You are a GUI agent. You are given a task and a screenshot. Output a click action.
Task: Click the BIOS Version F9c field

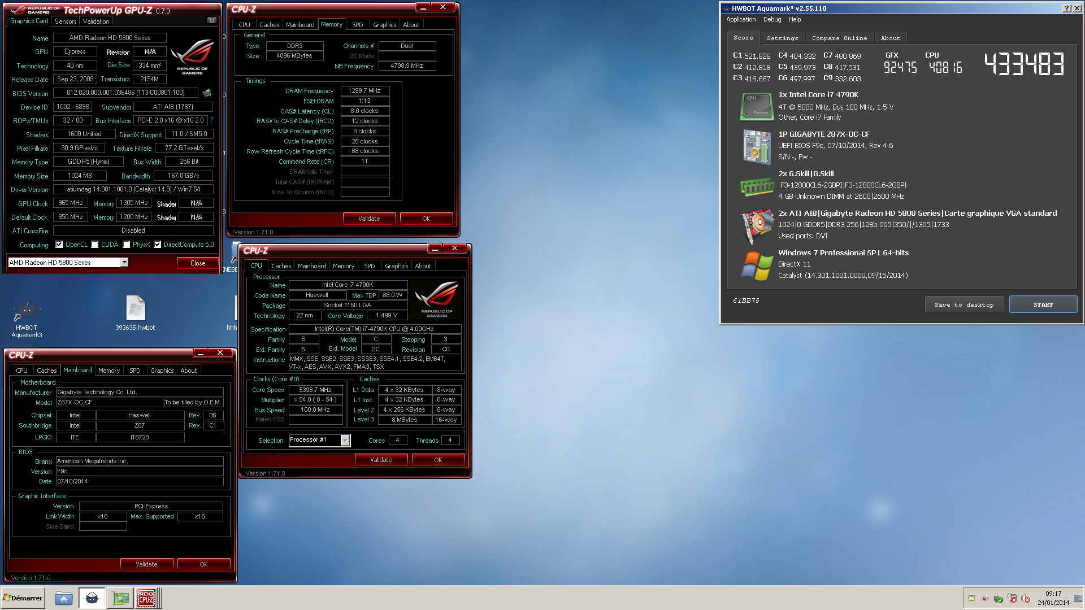(x=140, y=471)
